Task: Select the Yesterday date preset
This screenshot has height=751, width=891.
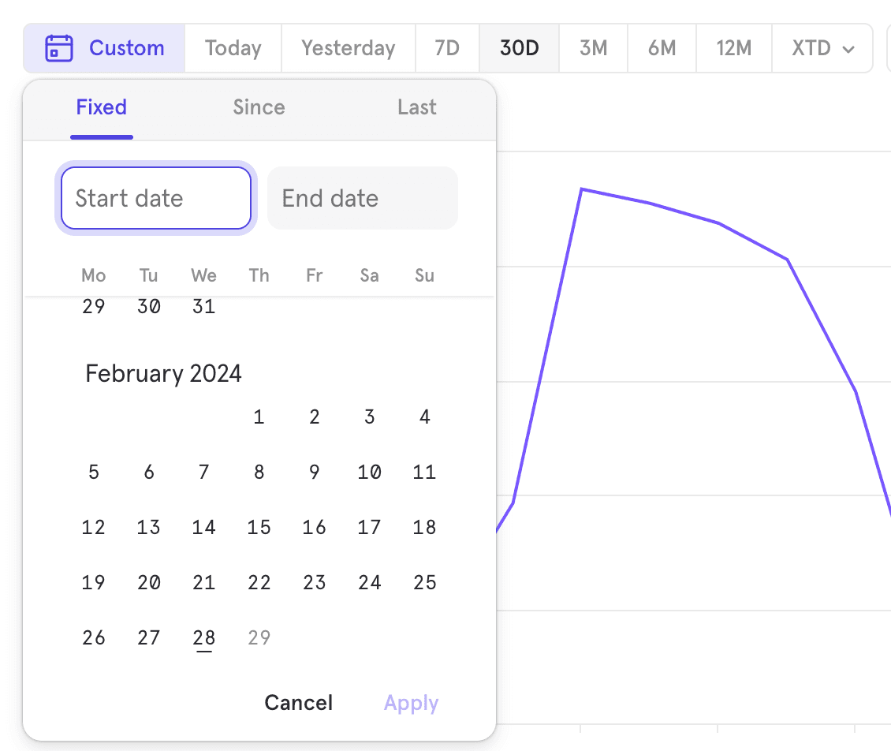Action: 348,48
